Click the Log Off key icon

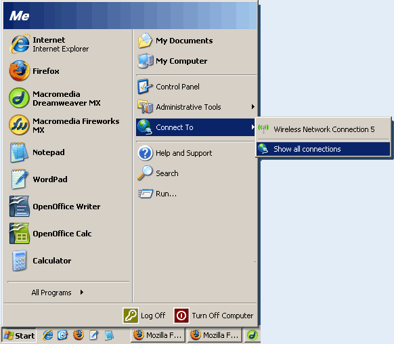coord(131,316)
